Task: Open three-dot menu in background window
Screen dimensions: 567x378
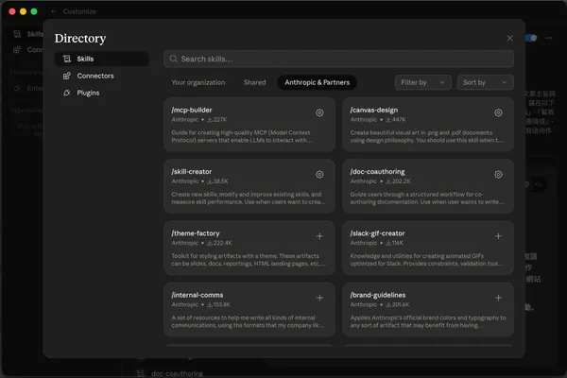Action: click(548, 38)
